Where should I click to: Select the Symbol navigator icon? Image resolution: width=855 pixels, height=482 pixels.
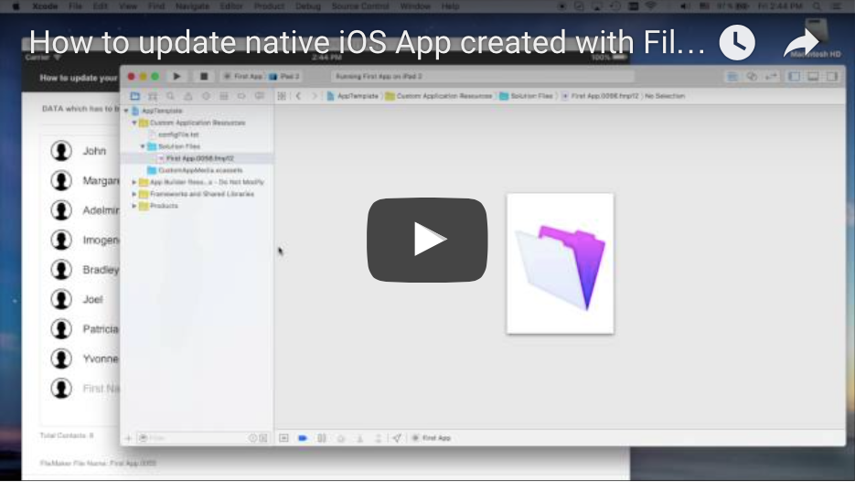click(x=153, y=96)
